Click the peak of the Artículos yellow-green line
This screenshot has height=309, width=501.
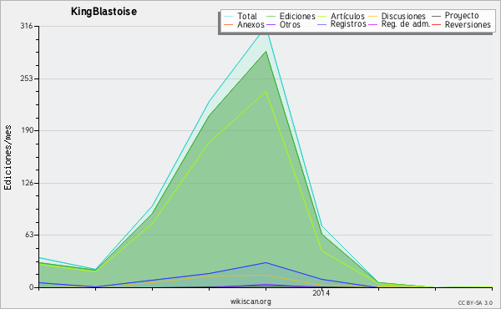pyautogui.click(x=266, y=92)
